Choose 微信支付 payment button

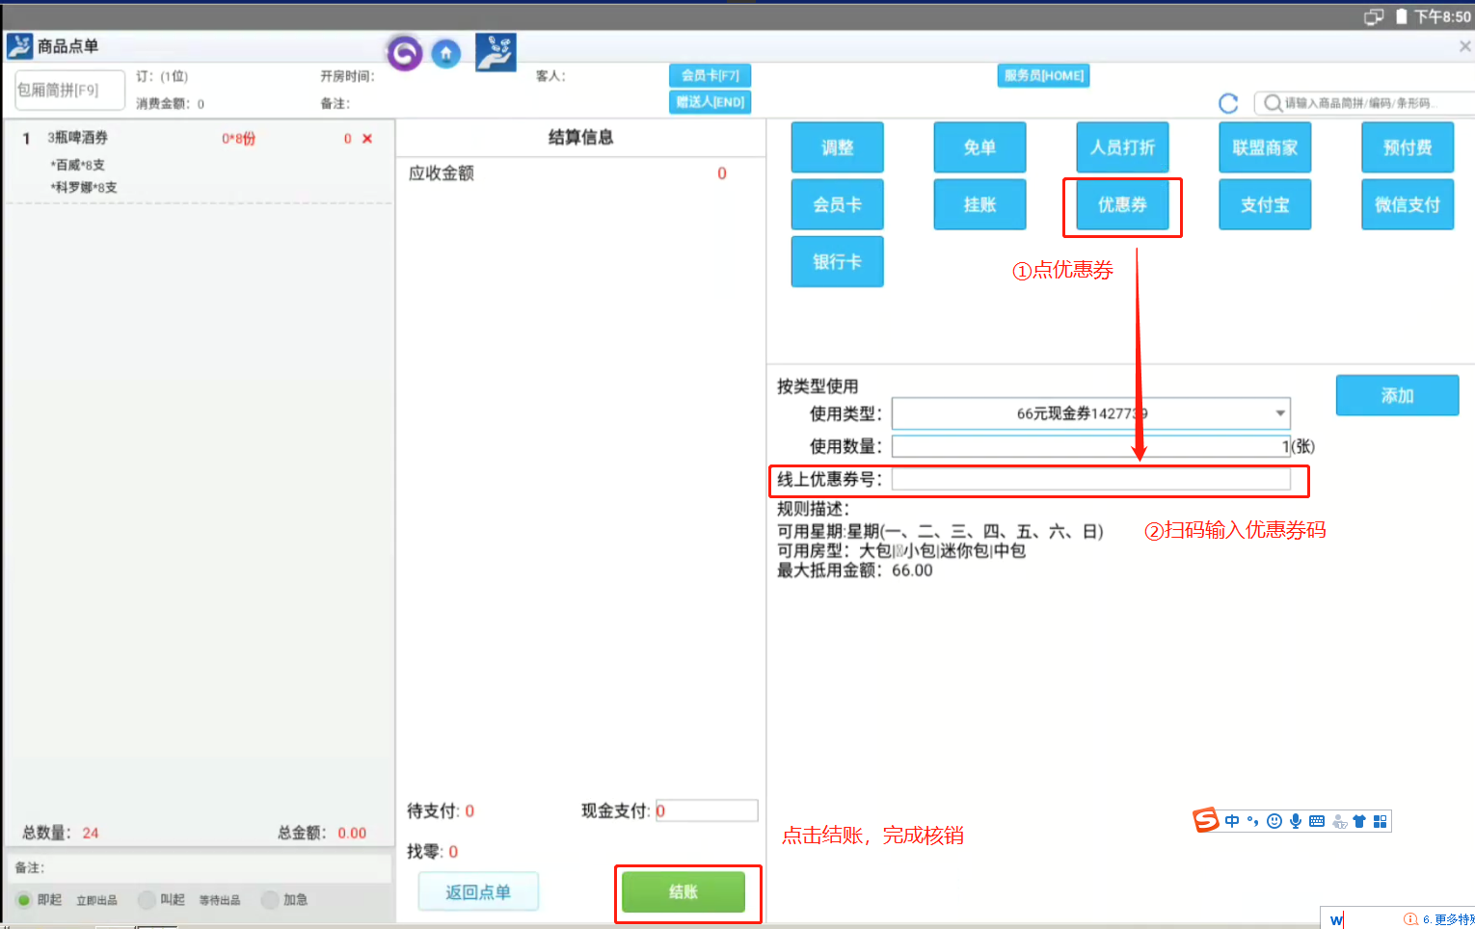[1408, 204]
